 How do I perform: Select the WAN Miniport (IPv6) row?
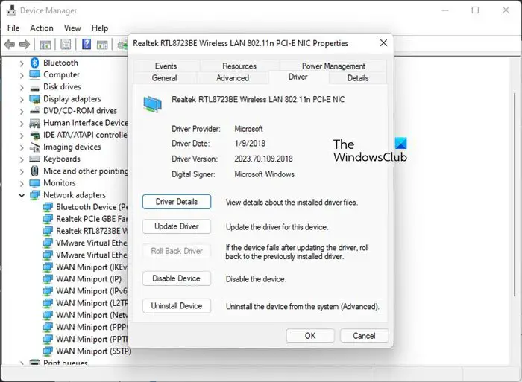point(85,291)
